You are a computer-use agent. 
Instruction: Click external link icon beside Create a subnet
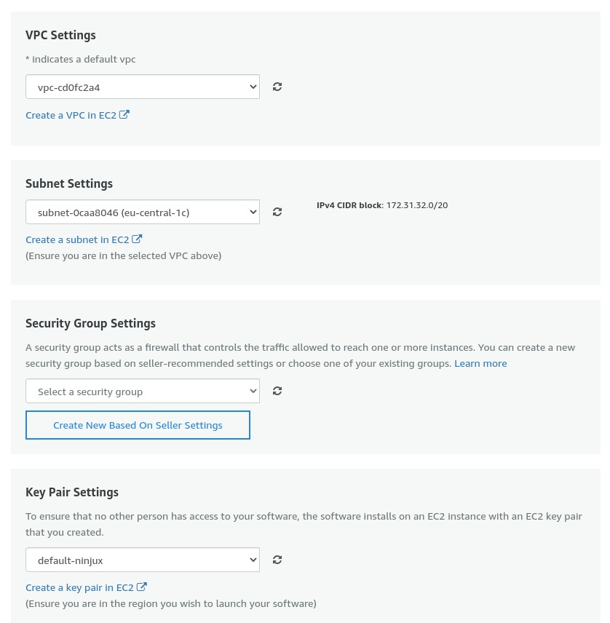[x=137, y=239]
